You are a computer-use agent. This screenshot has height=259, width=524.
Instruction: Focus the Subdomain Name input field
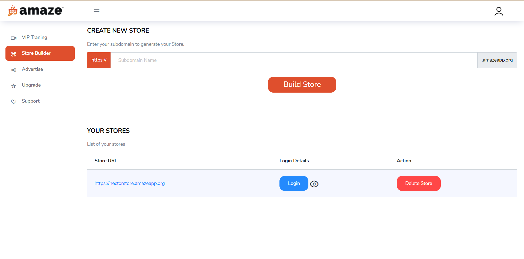[294, 60]
